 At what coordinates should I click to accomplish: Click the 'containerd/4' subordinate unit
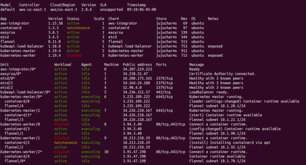pyautogui.click(x=17, y=157)
